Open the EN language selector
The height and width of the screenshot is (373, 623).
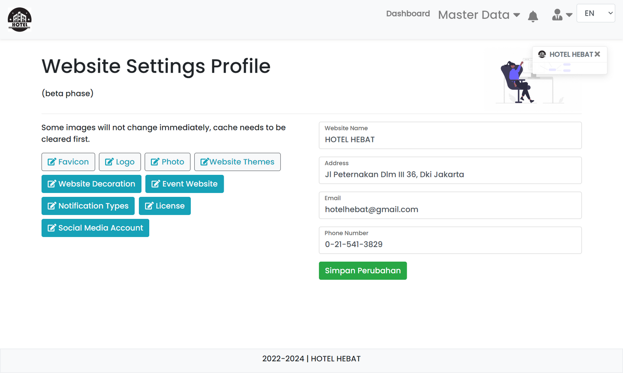pos(595,13)
